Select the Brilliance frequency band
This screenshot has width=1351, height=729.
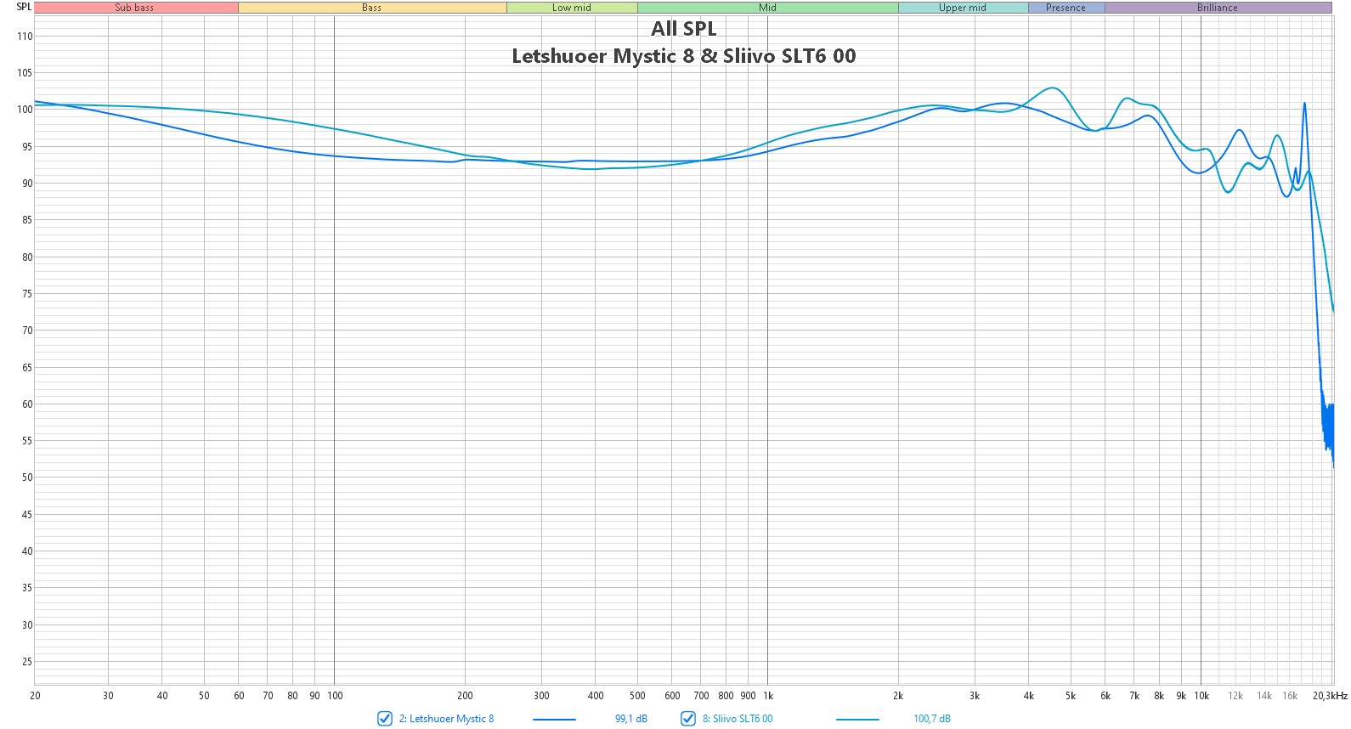tap(1218, 8)
